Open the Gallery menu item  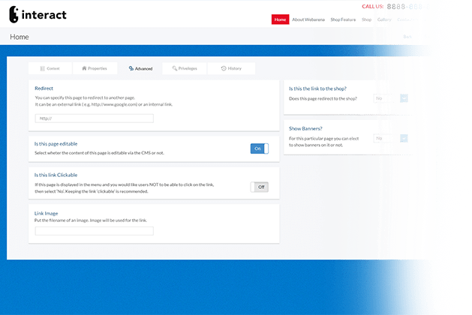point(384,19)
